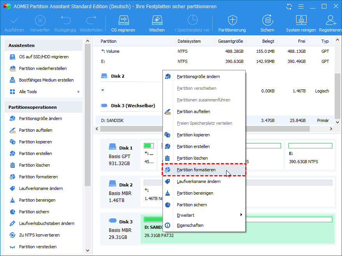Open System reinigen in toolbar
Viewport: 342px width, 256px height.
click(301, 23)
